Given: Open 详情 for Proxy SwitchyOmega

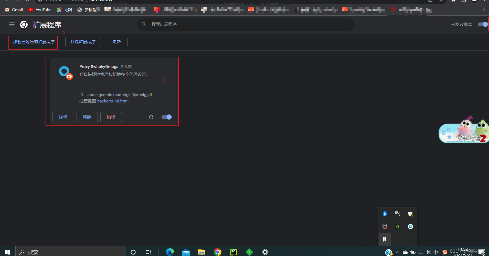Looking at the screenshot, I should (x=63, y=117).
